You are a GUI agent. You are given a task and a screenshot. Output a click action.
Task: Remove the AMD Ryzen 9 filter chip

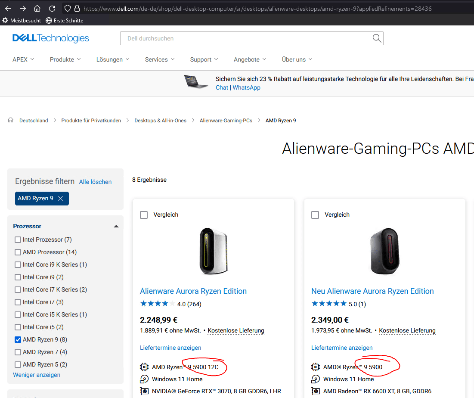(61, 199)
